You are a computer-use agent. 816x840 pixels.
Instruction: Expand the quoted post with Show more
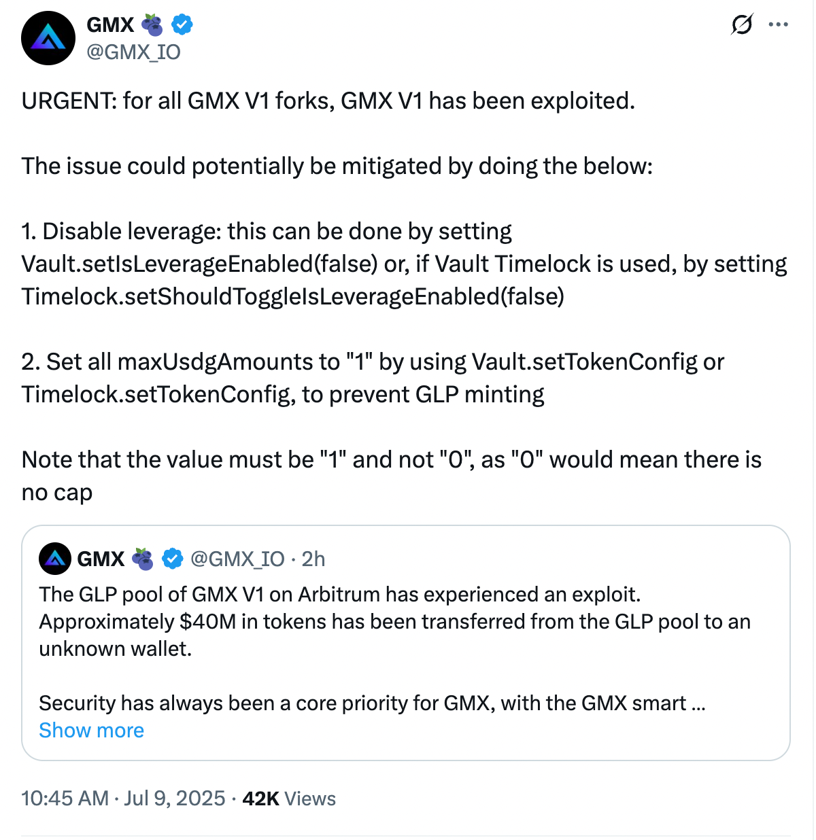91,730
